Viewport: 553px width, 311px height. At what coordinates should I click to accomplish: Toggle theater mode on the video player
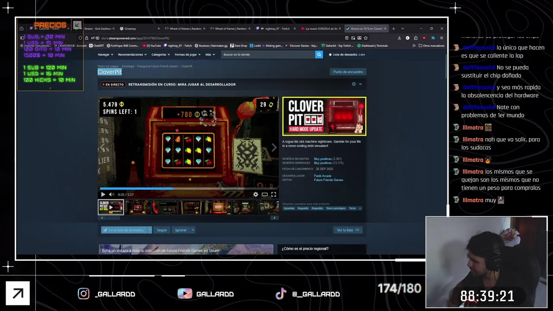point(264,194)
